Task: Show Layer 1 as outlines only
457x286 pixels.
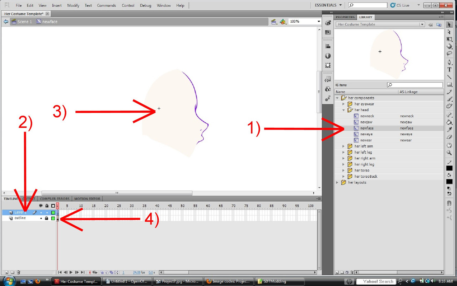Action: 53,212
